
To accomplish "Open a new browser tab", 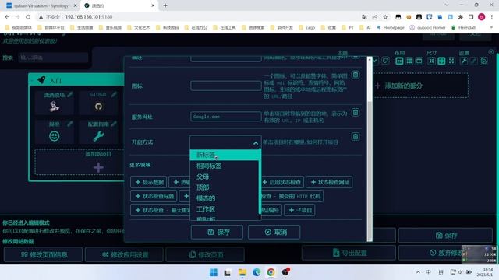I will [x=165, y=5].
